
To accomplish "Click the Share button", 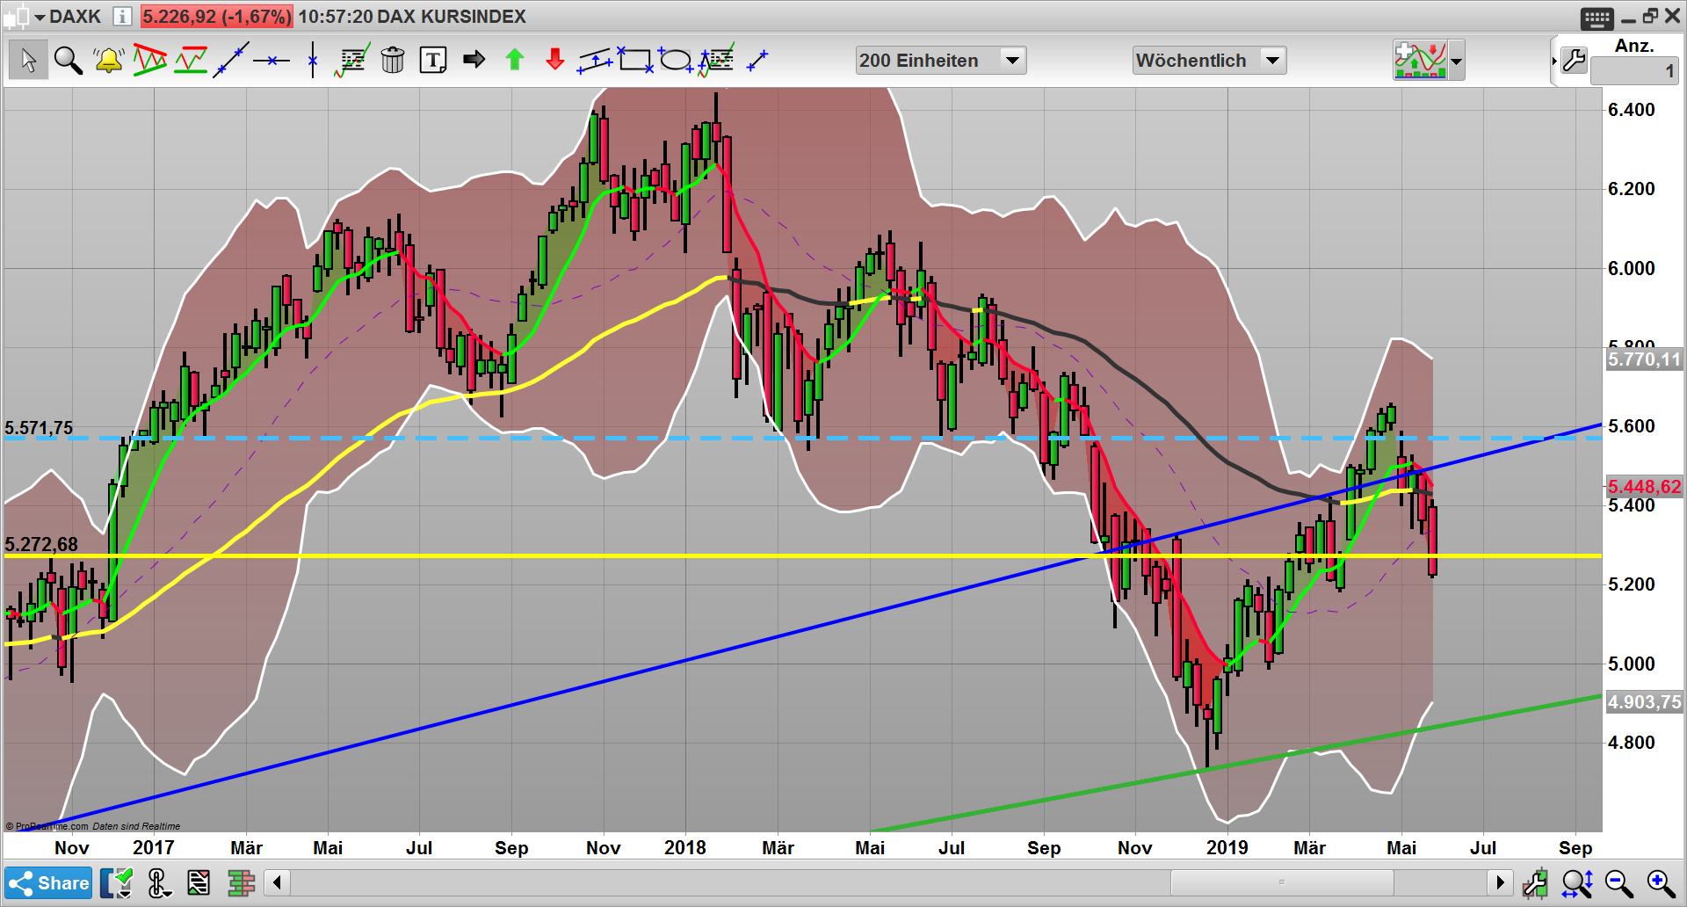I will [50, 882].
